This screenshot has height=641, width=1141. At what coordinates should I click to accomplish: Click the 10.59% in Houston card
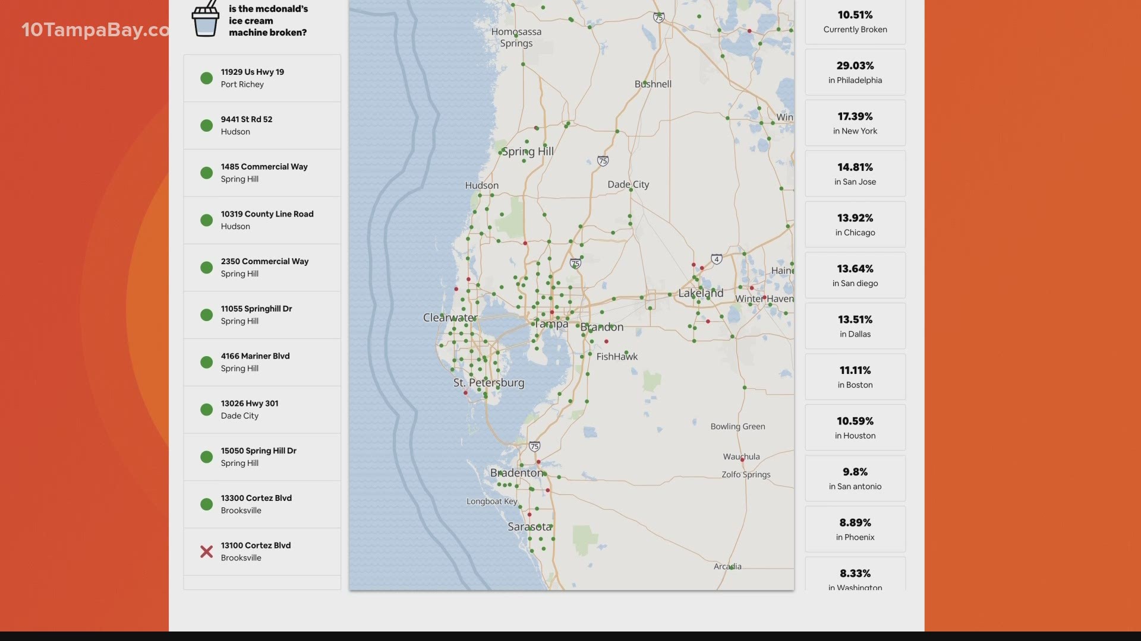[855, 427]
